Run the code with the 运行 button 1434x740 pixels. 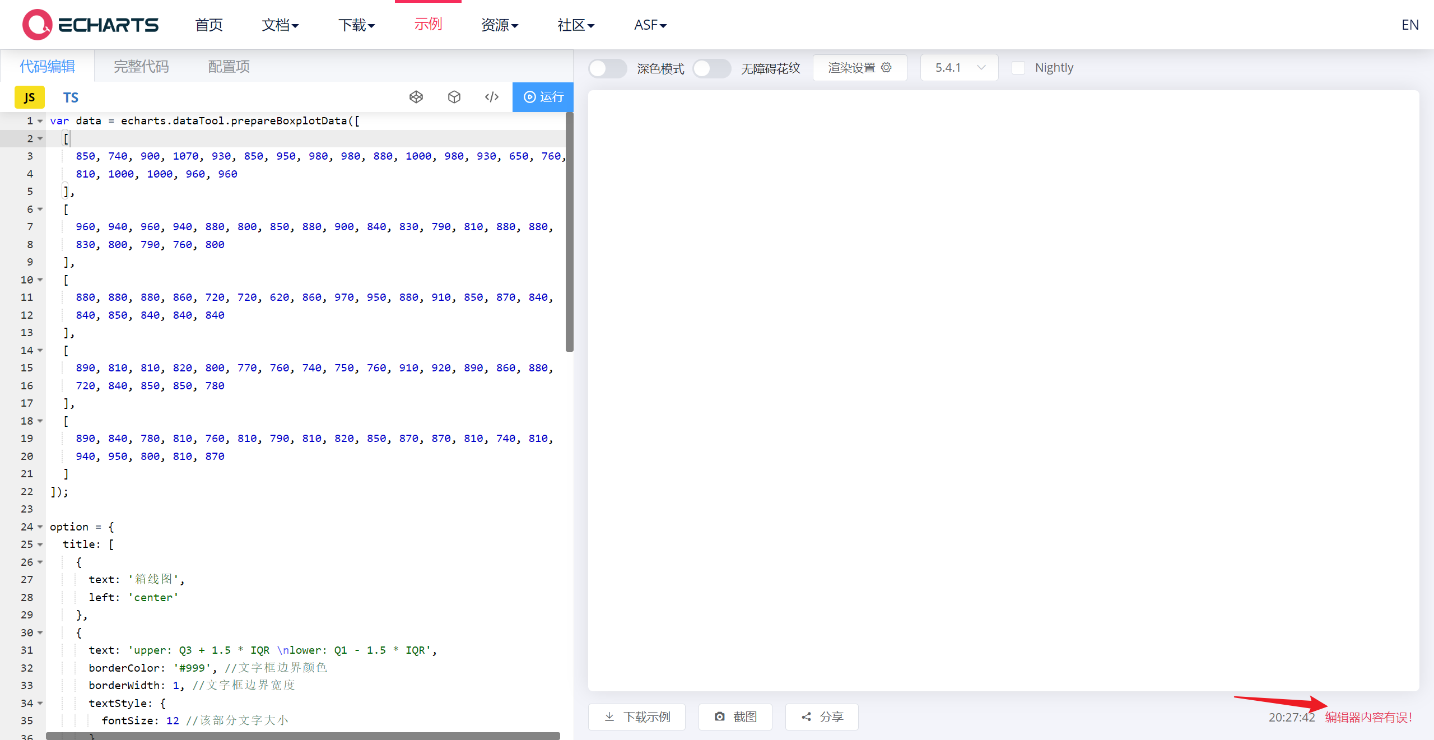pos(542,97)
